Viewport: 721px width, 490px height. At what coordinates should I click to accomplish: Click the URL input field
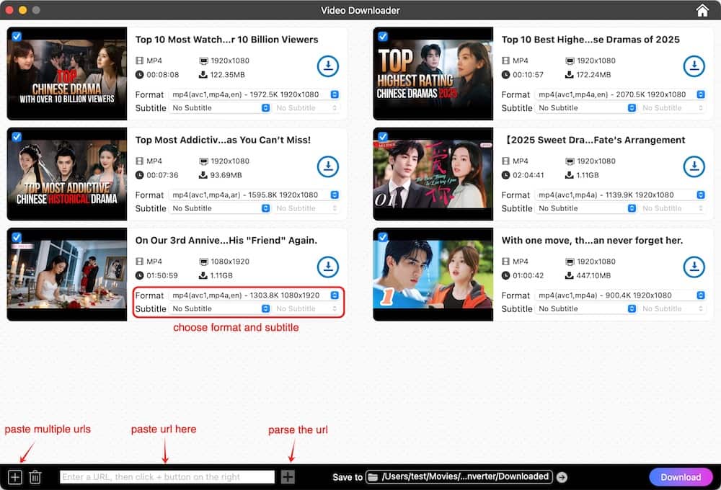point(167,476)
